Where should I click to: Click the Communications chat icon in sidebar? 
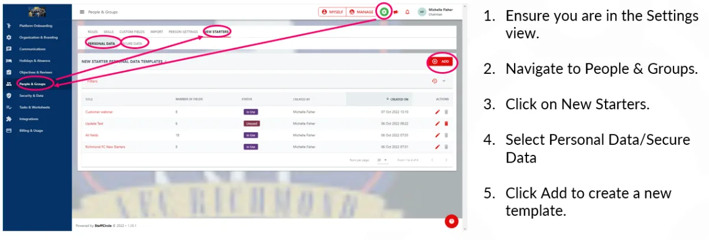click(9, 49)
